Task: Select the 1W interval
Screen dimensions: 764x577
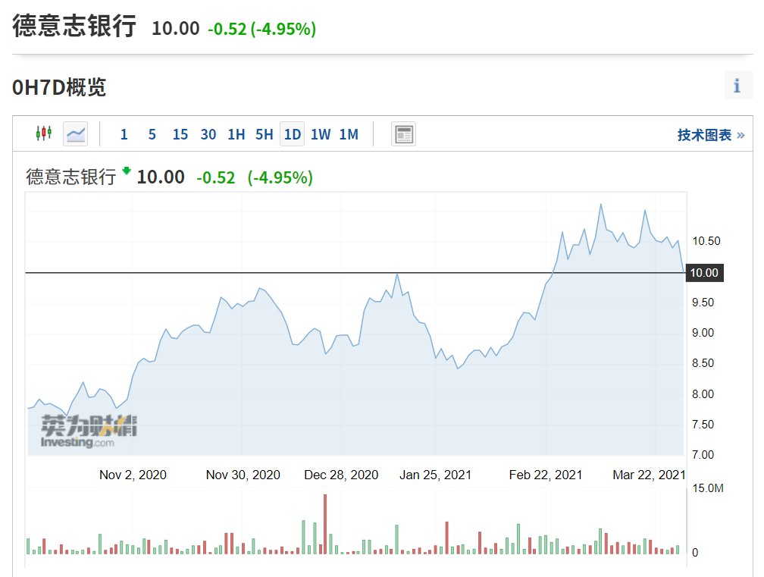Action: click(x=321, y=134)
